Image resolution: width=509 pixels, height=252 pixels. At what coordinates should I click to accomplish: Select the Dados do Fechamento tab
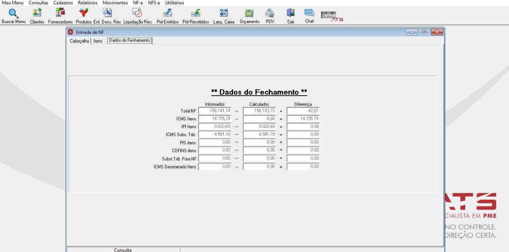(129, 40)
